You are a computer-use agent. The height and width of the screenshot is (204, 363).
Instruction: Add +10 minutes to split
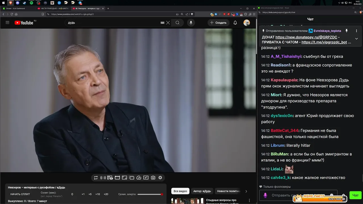click(x=98, y=194)
